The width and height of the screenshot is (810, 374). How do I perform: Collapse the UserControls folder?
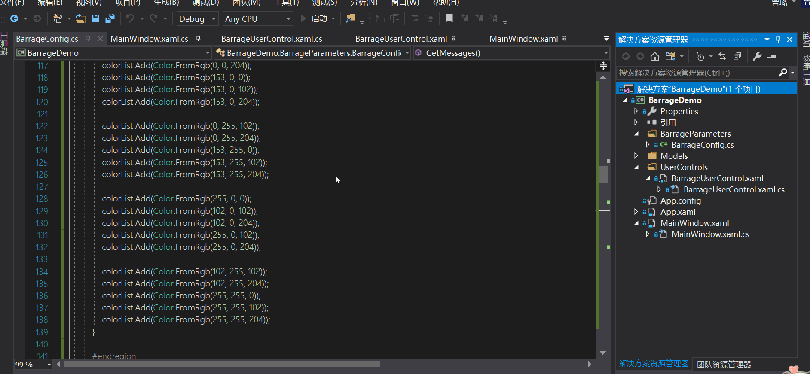pyautogui.click(x=636, y=167)
